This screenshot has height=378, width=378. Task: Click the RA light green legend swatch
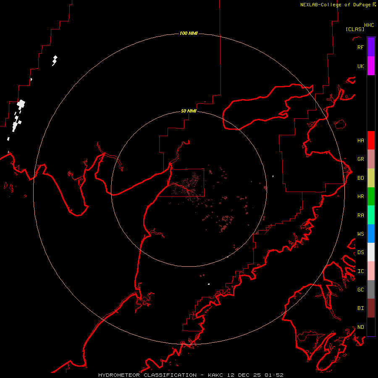pos(371,215)
